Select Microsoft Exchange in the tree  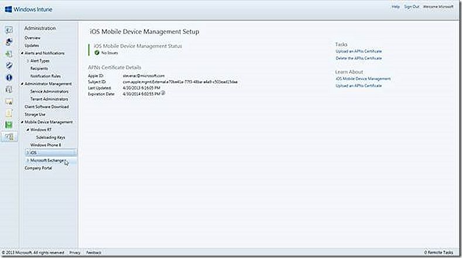click(47, 161)
